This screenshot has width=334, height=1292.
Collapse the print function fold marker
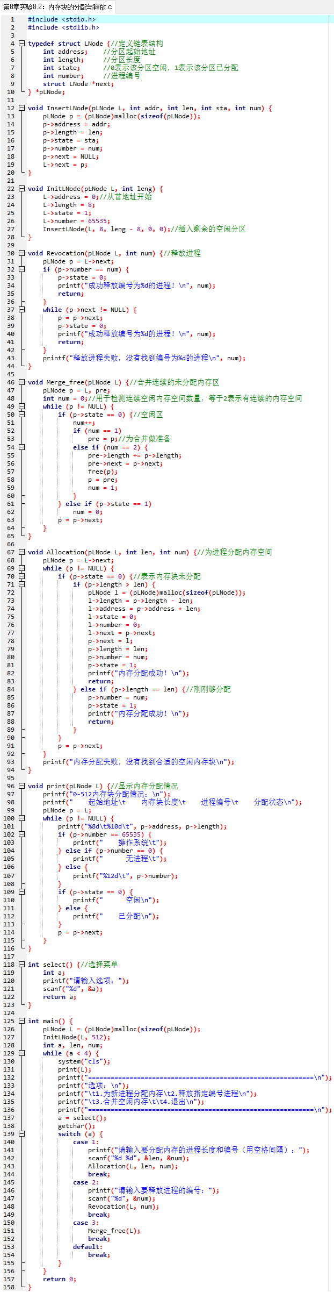coord(21,786)
